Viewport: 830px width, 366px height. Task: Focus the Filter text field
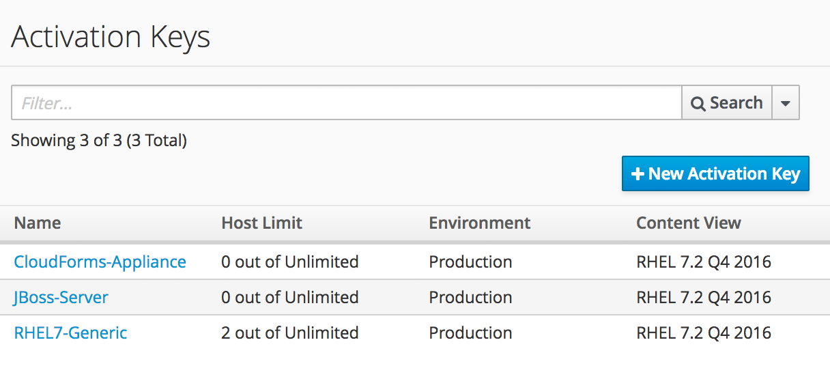tap(346, 103)
